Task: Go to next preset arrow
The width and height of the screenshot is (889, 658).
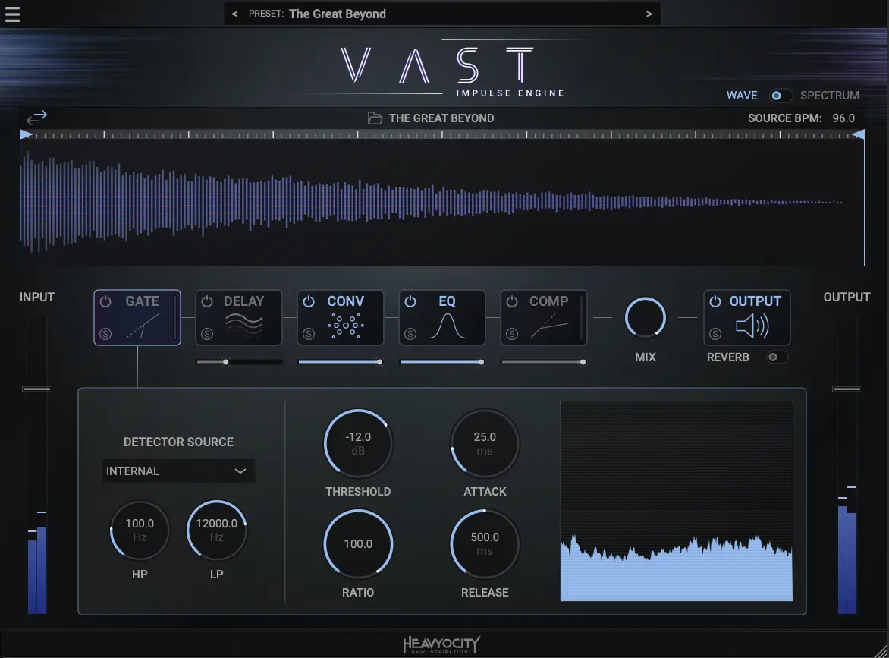Action: (x=649, y=14)
